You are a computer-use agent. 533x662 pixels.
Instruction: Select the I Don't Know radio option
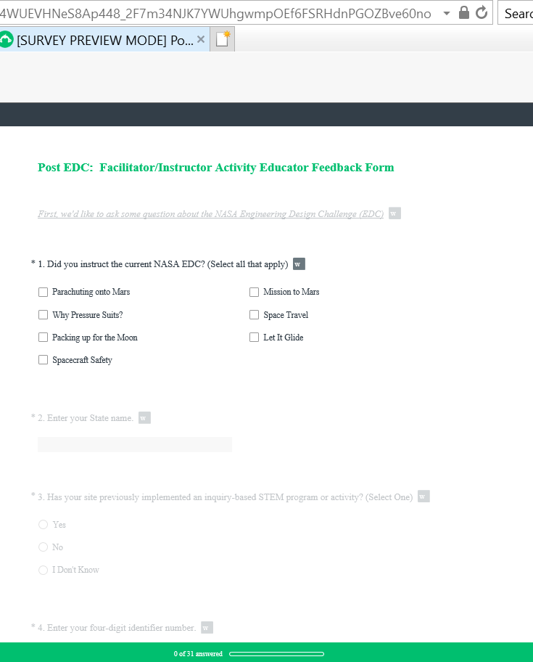pyautogui.click(x=43, y=571)
